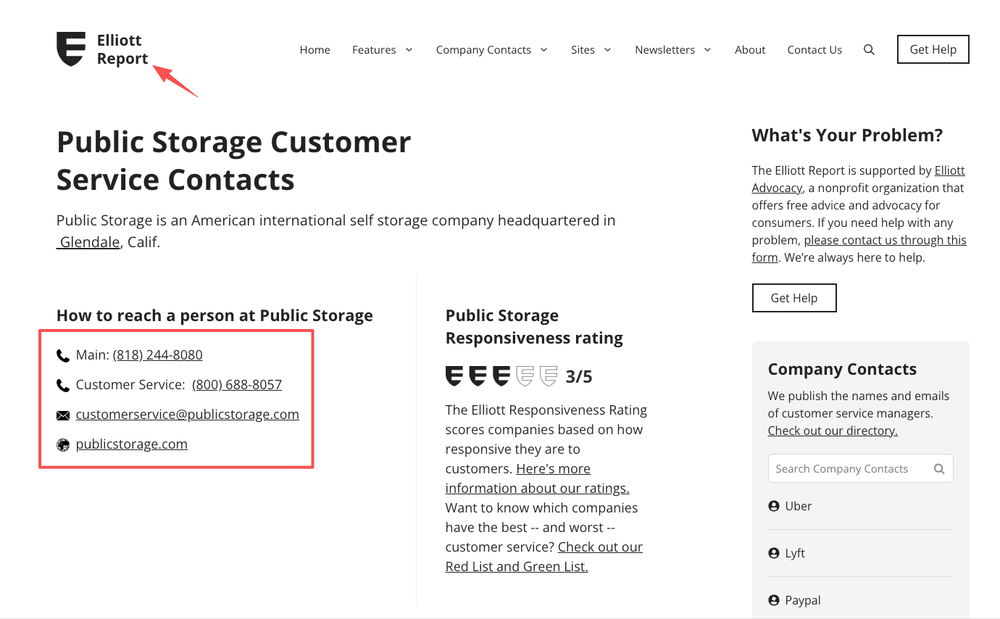Click the envelope icon beside the email address
The height and width of the screenshot is (619, 1000).
[62, 415]
